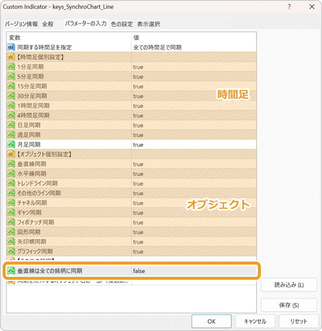Click the 123 icon beside 同期する時間足を指定

(11, 47)
